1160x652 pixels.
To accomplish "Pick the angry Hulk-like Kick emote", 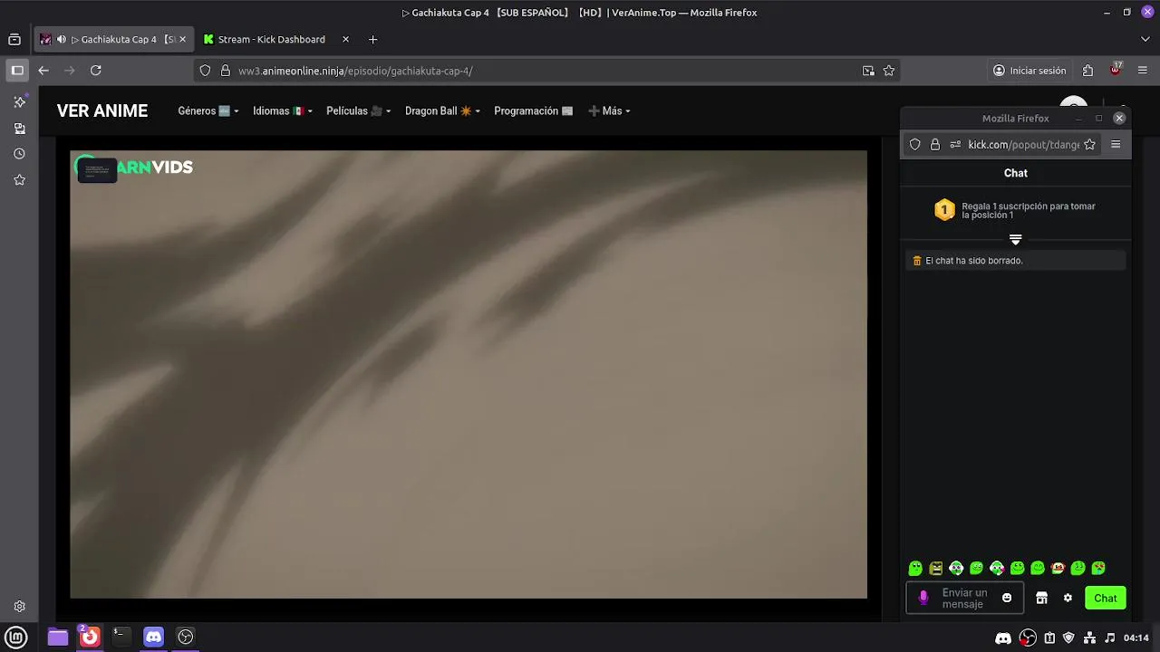I will point(936,569).
